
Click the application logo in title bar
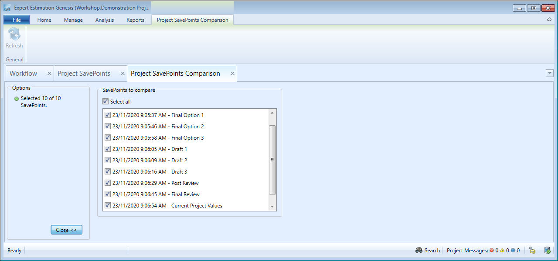[x=7, y=8]
